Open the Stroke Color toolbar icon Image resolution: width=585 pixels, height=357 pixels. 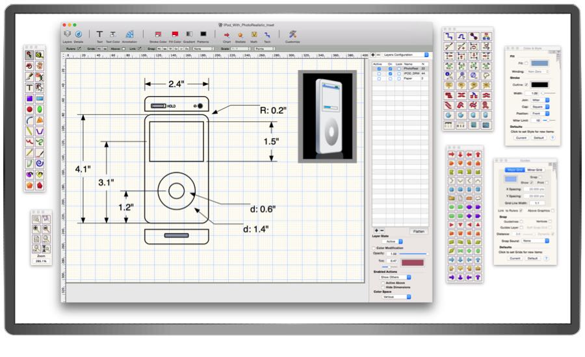(x=158, y=34)
